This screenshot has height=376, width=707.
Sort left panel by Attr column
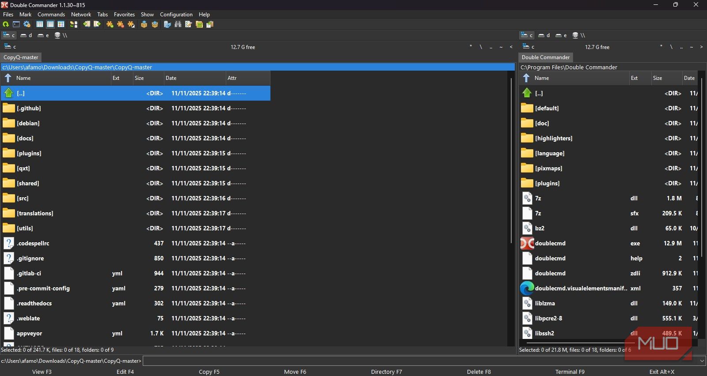tap(247, 78)
